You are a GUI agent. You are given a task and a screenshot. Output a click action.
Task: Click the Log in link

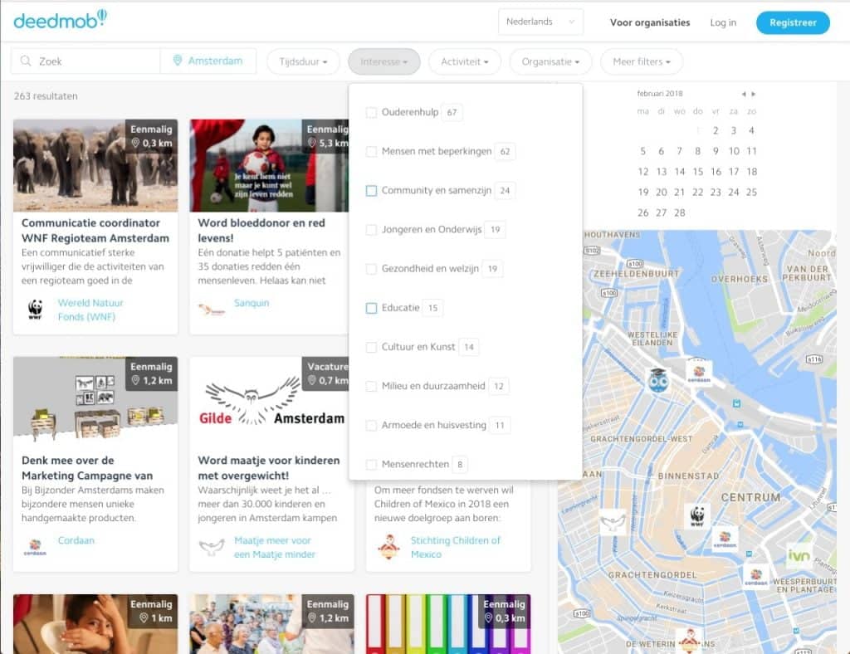coord(723,22)
